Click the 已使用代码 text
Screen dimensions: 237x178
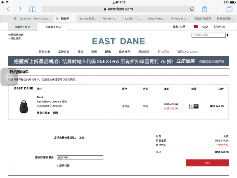tap(222, 145)
